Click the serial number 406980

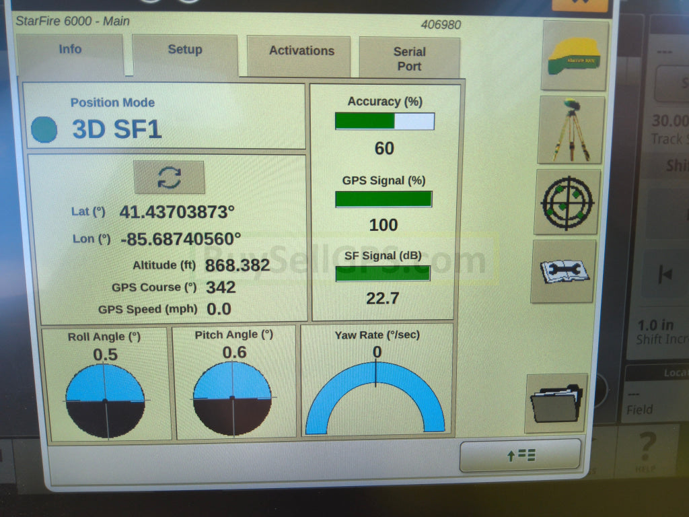(441, 25)
